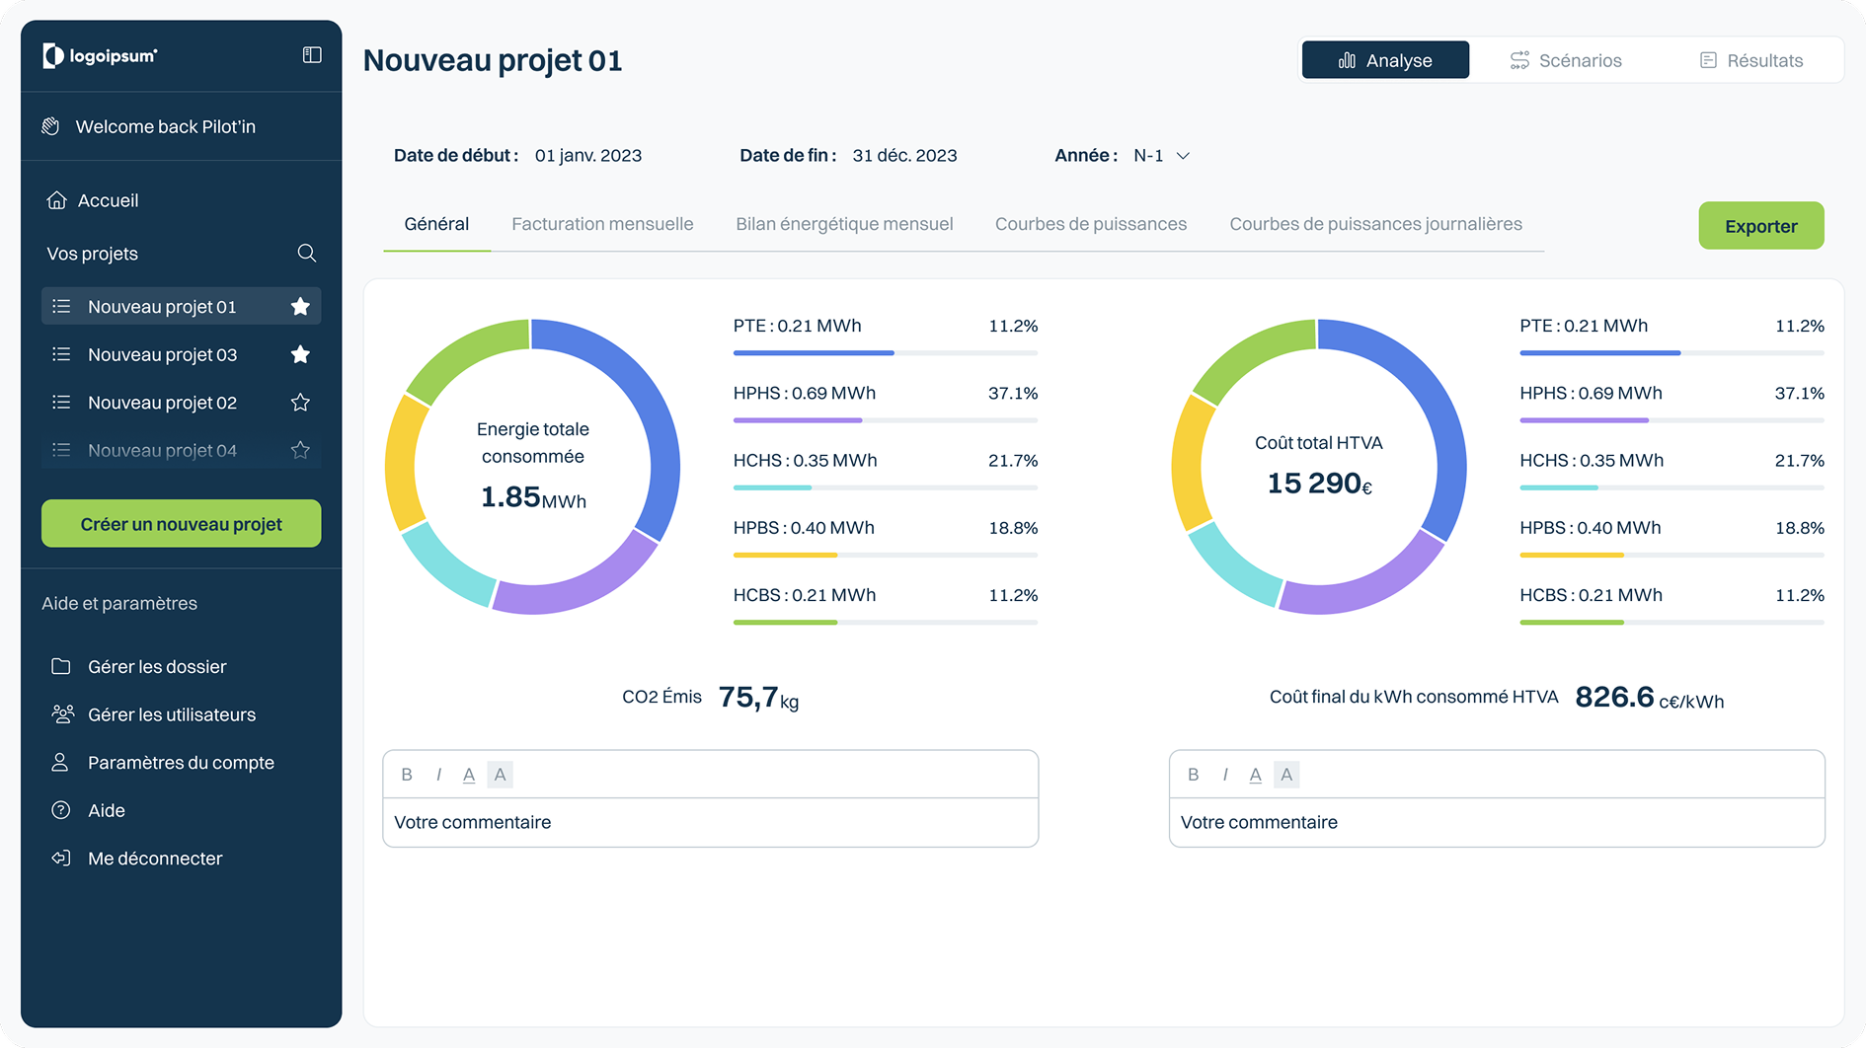Collapse the sidebar with the panel icon

[x=312, y=55]
